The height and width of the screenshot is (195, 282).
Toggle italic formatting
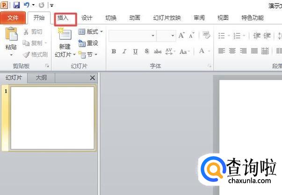(x=124, y=51)
